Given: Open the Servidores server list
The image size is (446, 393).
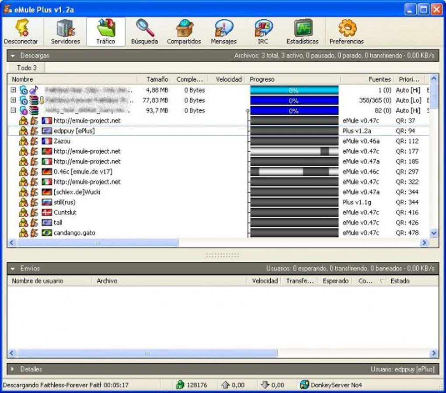Looking at the screenshot, I should coord(66,30).
